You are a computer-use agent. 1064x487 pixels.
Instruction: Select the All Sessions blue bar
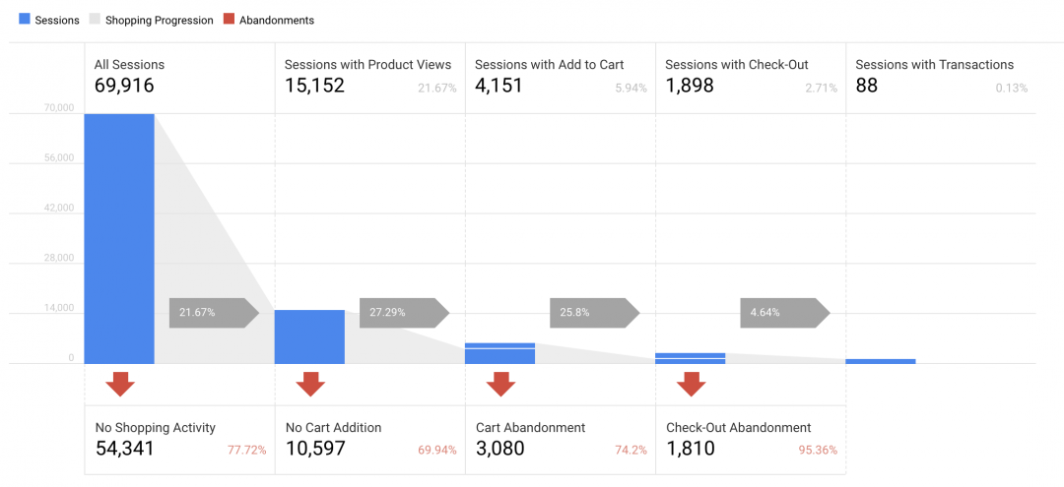[x=119, y=239]
